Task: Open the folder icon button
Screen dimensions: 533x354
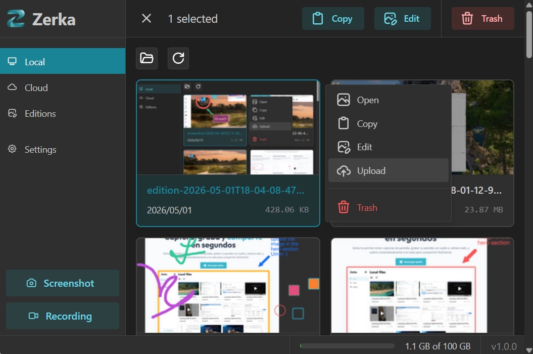Action: [147, 58]
